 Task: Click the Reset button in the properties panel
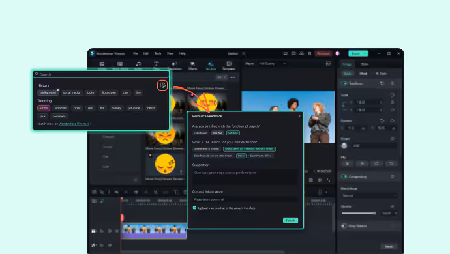389,247
